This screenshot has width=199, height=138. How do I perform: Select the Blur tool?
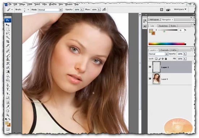[8, 76]
